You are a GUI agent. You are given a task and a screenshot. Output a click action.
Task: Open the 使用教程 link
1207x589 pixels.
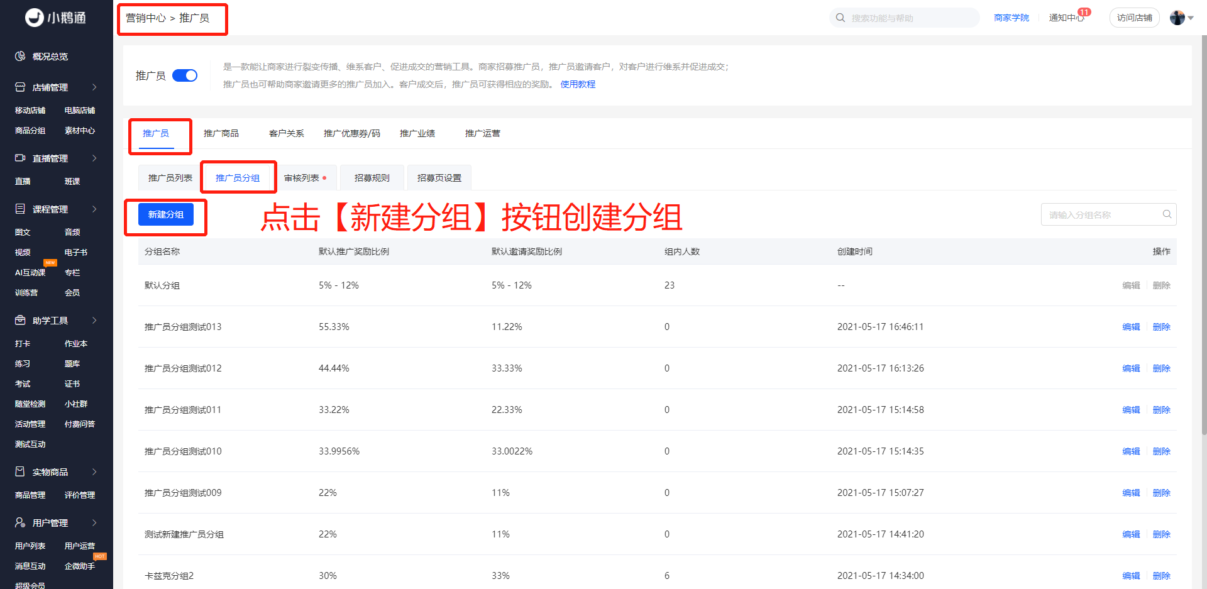578,84
